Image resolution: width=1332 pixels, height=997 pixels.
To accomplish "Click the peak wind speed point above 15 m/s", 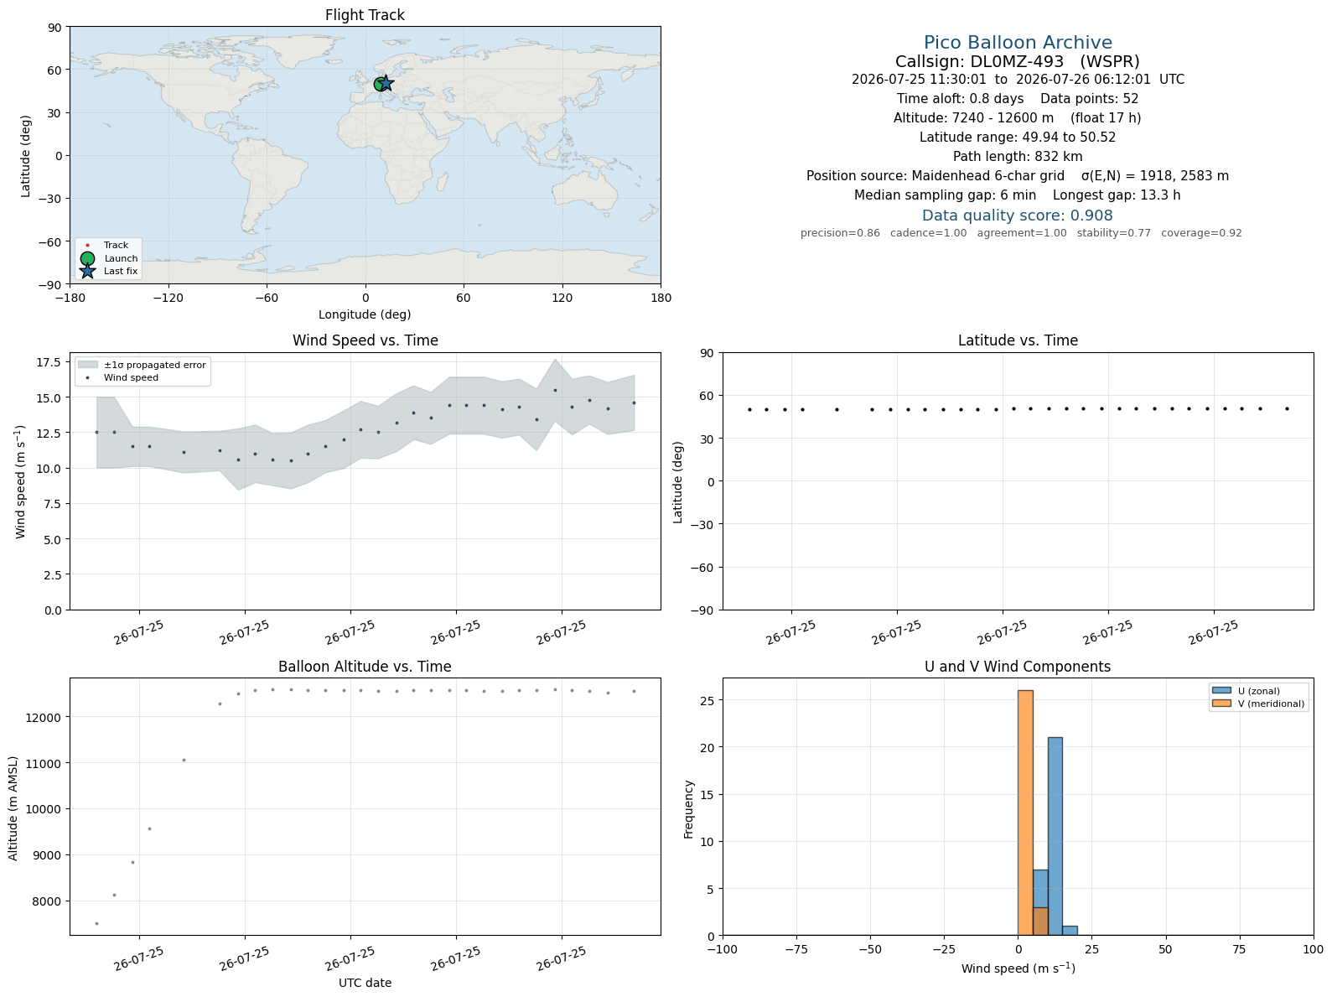I will (x=555, y=390).
